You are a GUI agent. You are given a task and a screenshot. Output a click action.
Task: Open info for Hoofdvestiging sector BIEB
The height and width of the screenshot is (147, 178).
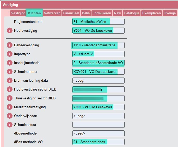click(x=10, y=89)
